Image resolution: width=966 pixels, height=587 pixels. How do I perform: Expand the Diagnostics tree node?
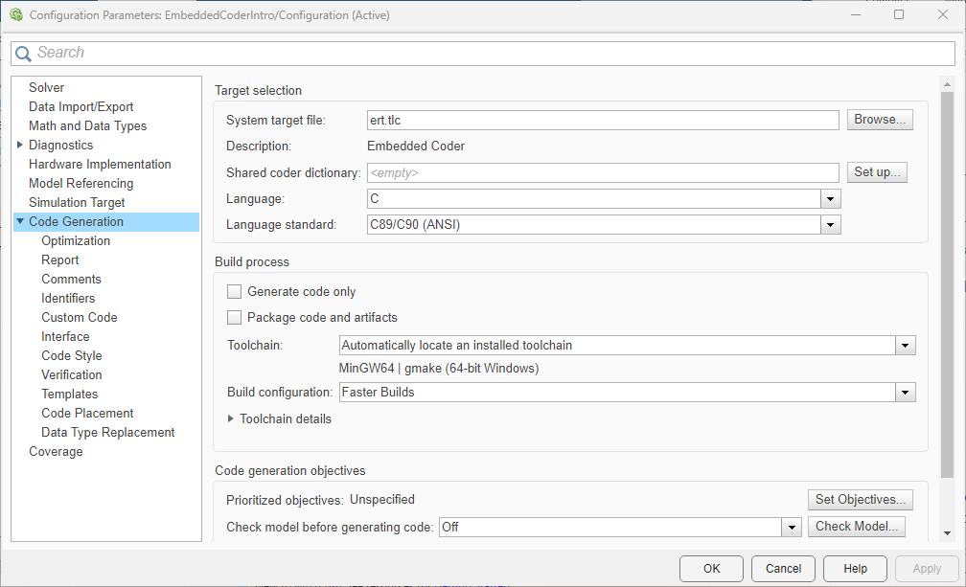[20, 145]
